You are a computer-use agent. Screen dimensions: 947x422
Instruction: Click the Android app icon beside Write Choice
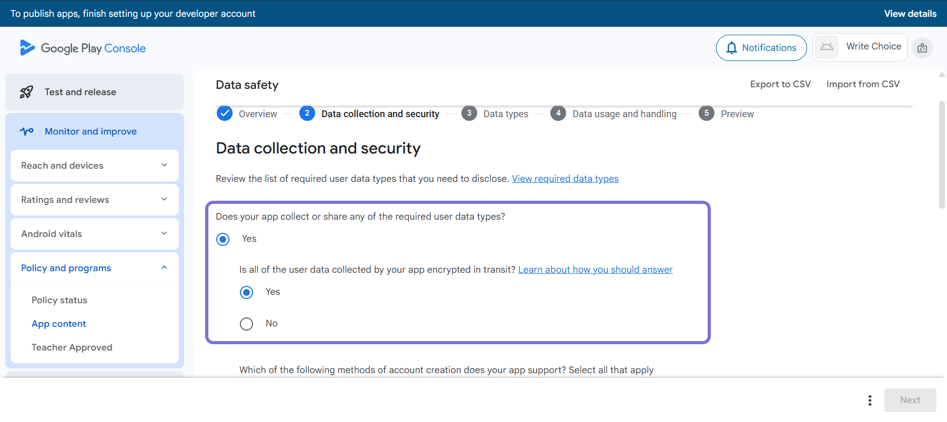pyautogui.click(x=827, y=47)
